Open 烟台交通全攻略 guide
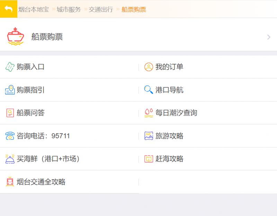This screenshot has width=277, height=216. tap(41, 182)
